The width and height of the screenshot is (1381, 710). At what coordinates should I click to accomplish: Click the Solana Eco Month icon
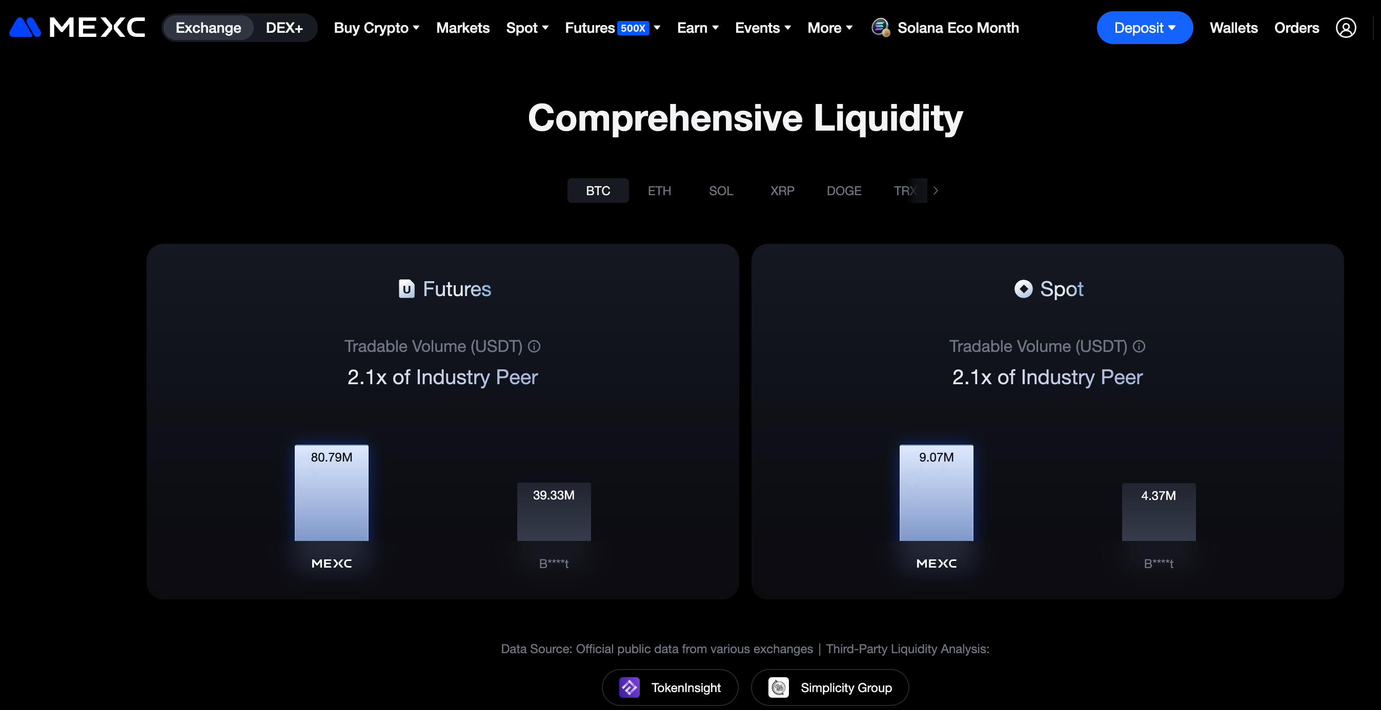[x=880, y=27]
